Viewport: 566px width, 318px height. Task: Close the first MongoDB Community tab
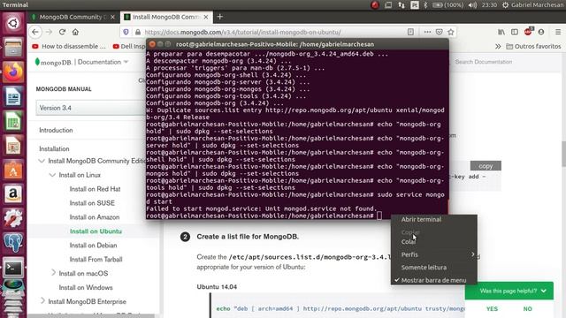click(x=113, y=17)
